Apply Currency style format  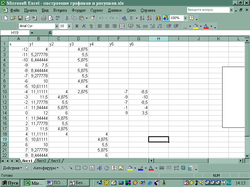point(131,26)
